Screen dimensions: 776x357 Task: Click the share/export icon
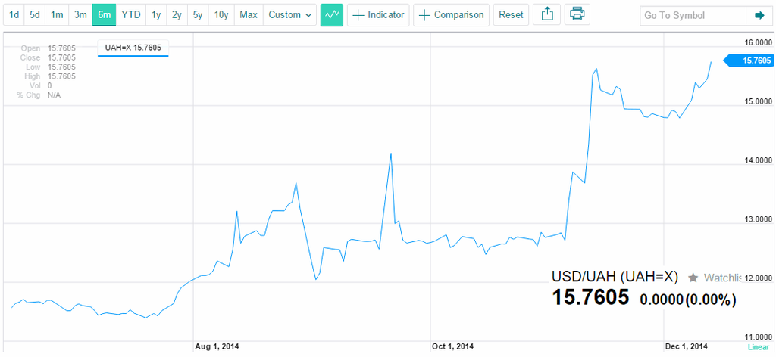pyautogui.click(x=547, y=15)
